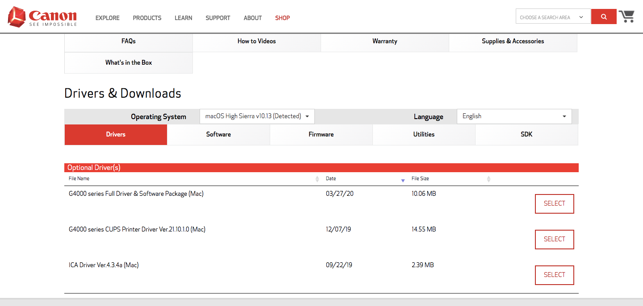The height and width of the screenshot is (306, 643).
Task: Switch to the Software tab
Action: click(219, 134)
